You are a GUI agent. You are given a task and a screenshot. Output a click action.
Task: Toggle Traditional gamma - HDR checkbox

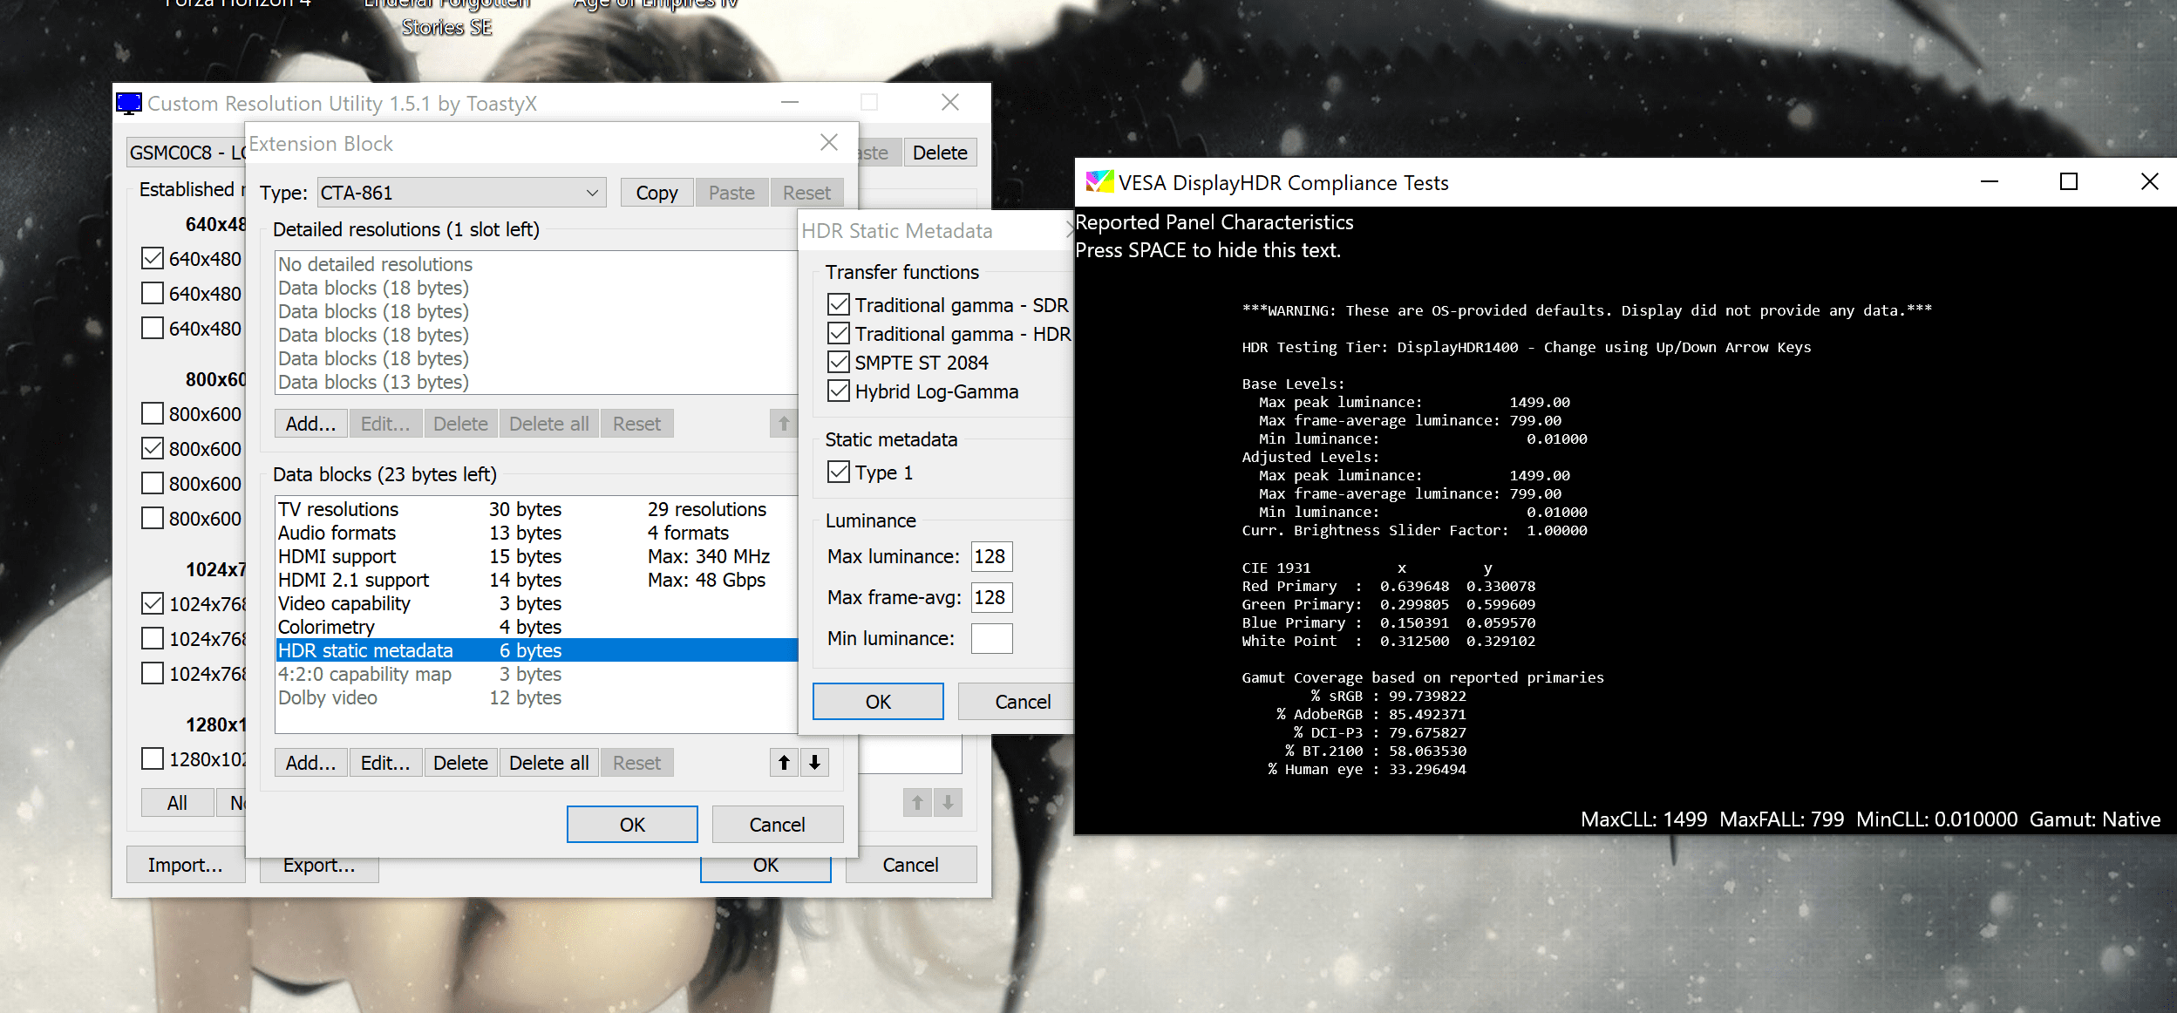click(x=839, y=333)
